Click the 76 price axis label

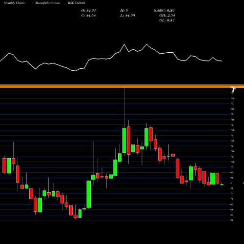click(232, 194)
